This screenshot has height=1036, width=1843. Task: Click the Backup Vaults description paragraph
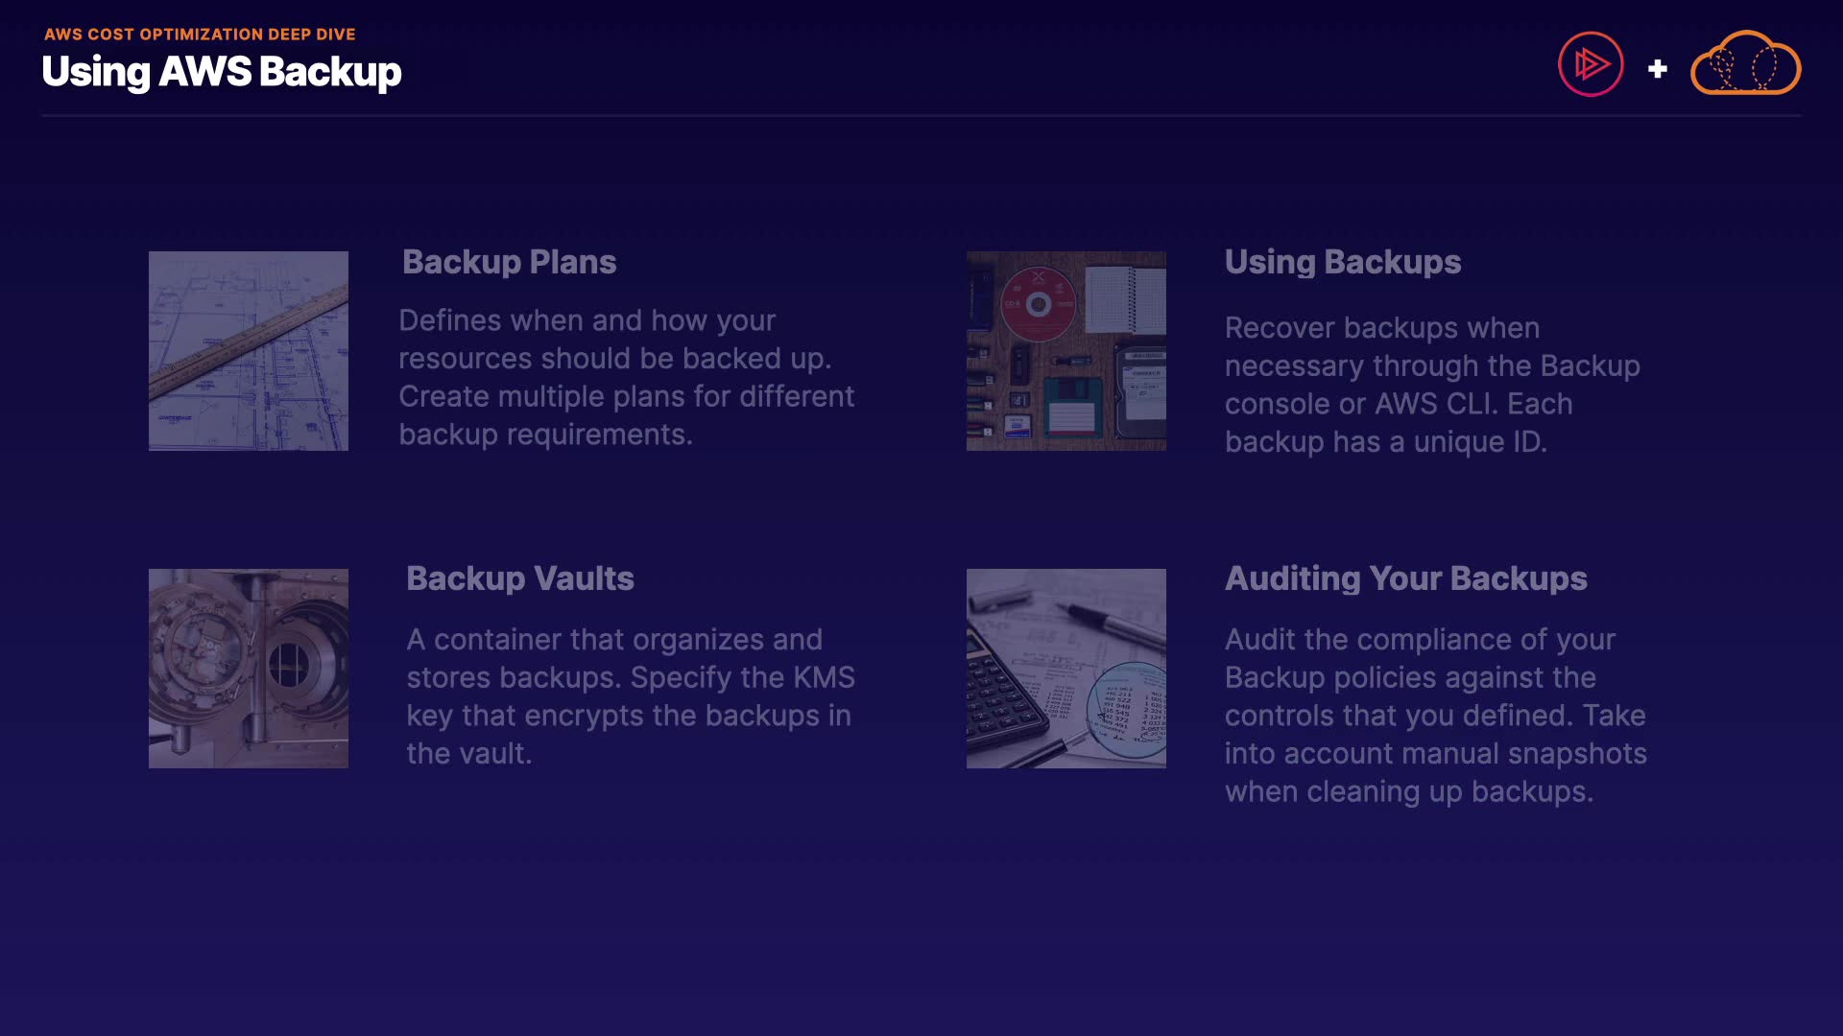630,696
